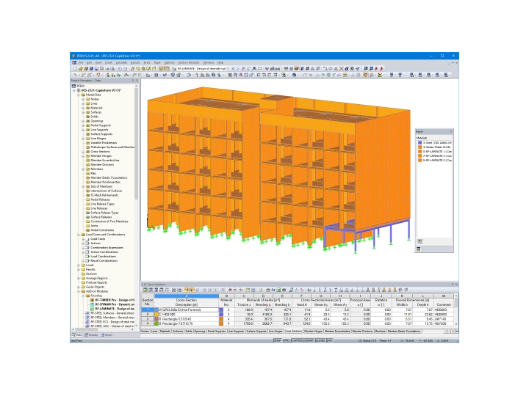Click the Undo arrow icon
The height and width of the screenshot is (396, 529).
[120, 68]
